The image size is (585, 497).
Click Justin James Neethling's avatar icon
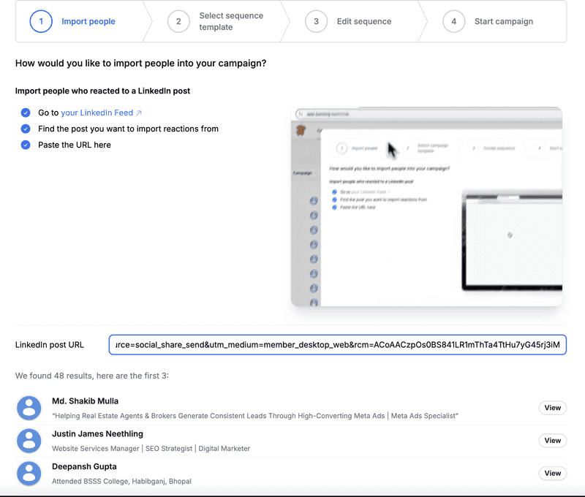pyautogui.click(x=29, y=441)
